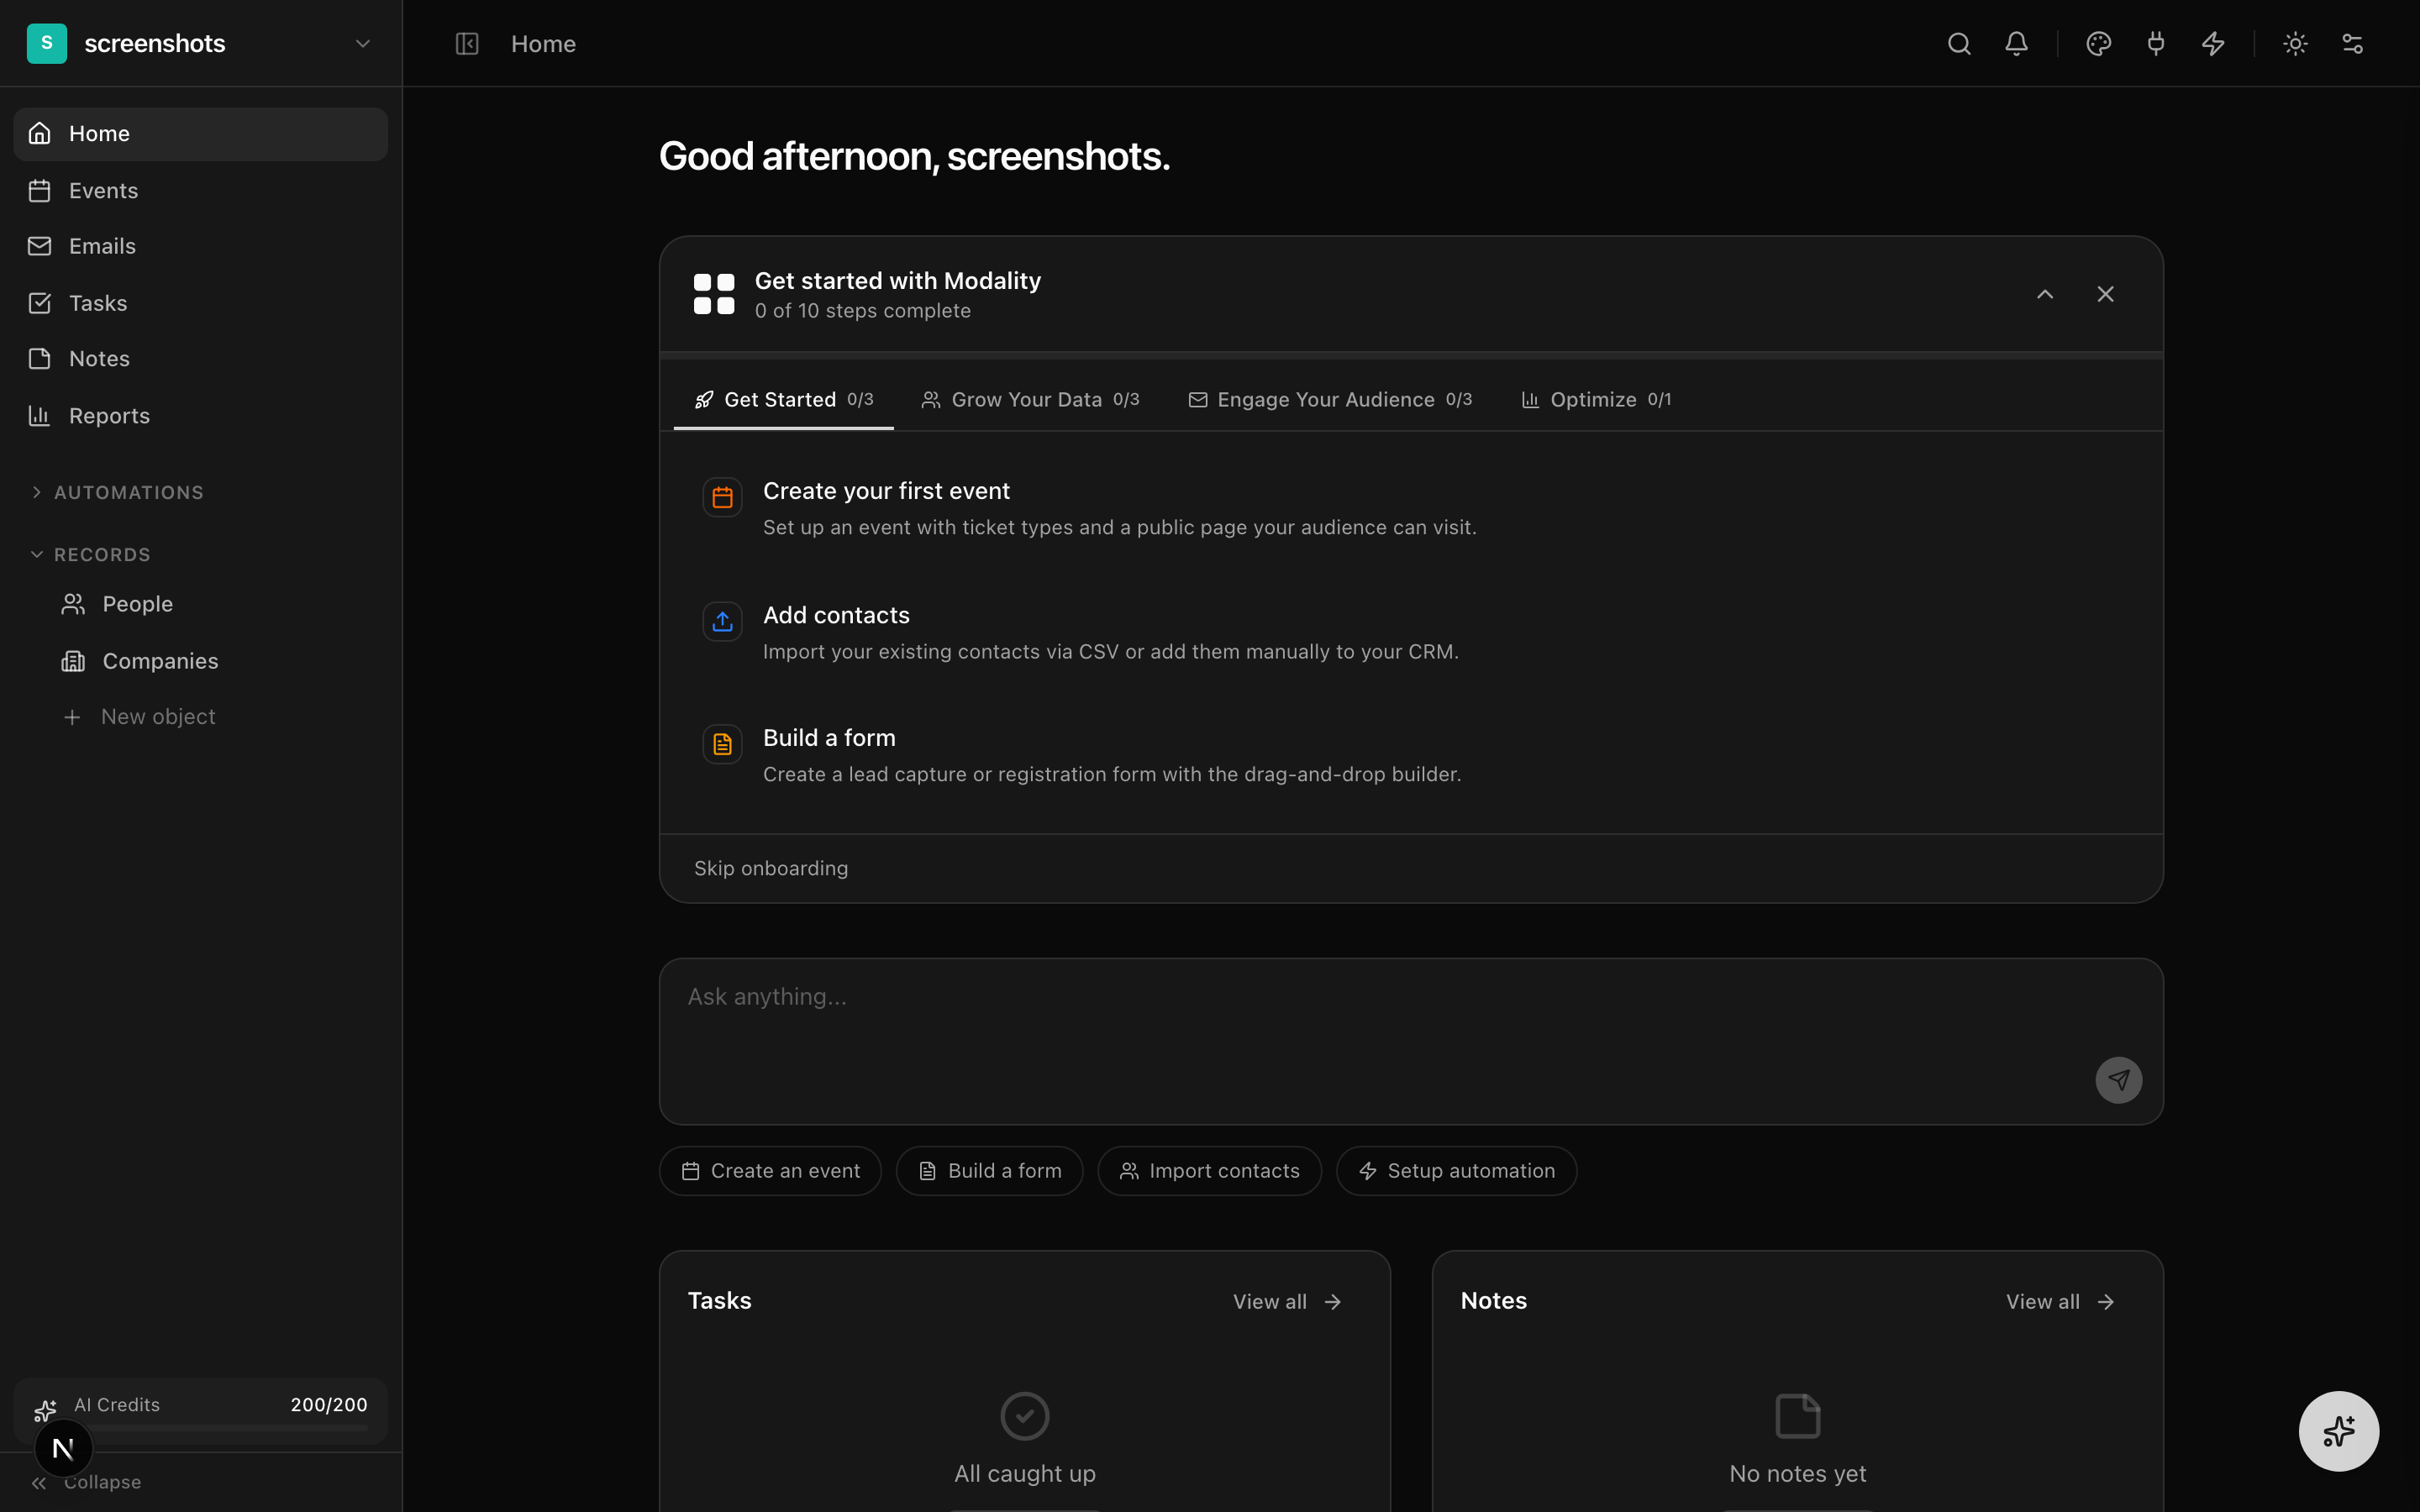Collapse the Get started with Modality card
2420x1512 pixels.
[2045, 294]
